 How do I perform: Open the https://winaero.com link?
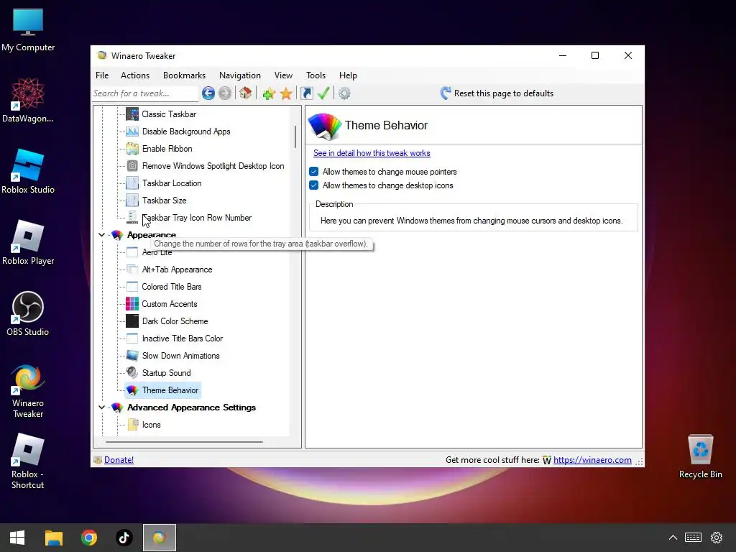tap(592, 460)
